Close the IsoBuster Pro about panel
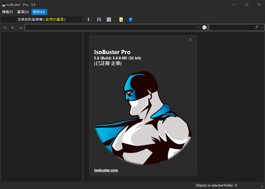The height and width of the screenshot is (189, 265). point(190,40)
